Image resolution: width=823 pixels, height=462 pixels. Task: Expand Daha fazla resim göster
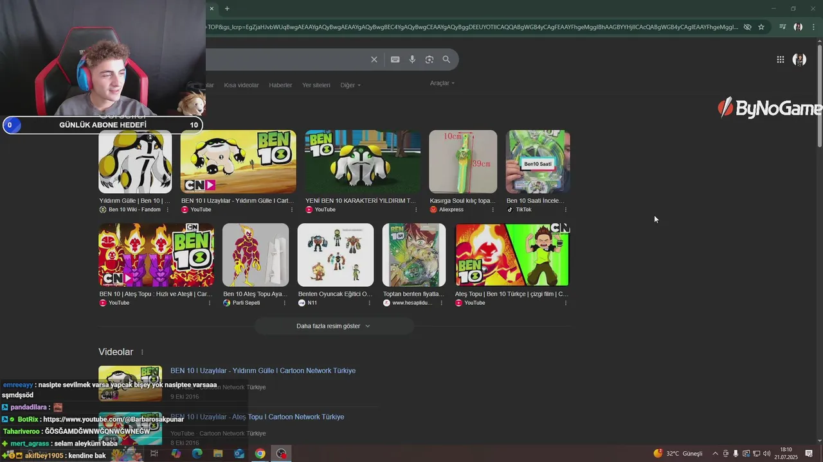[333, 326]
